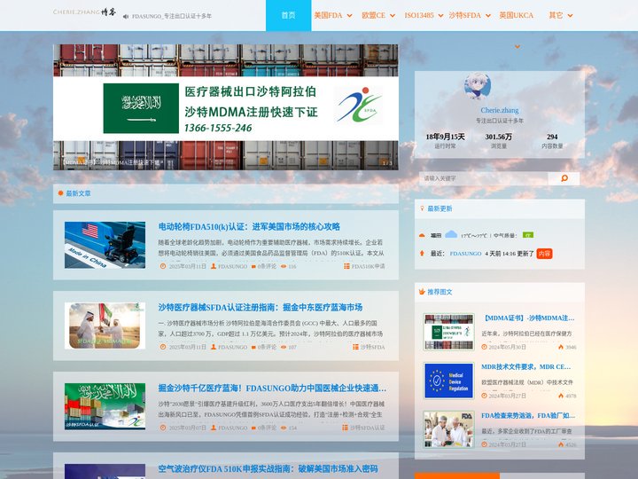Click the views eye icon showing 154

click(284, 428)
